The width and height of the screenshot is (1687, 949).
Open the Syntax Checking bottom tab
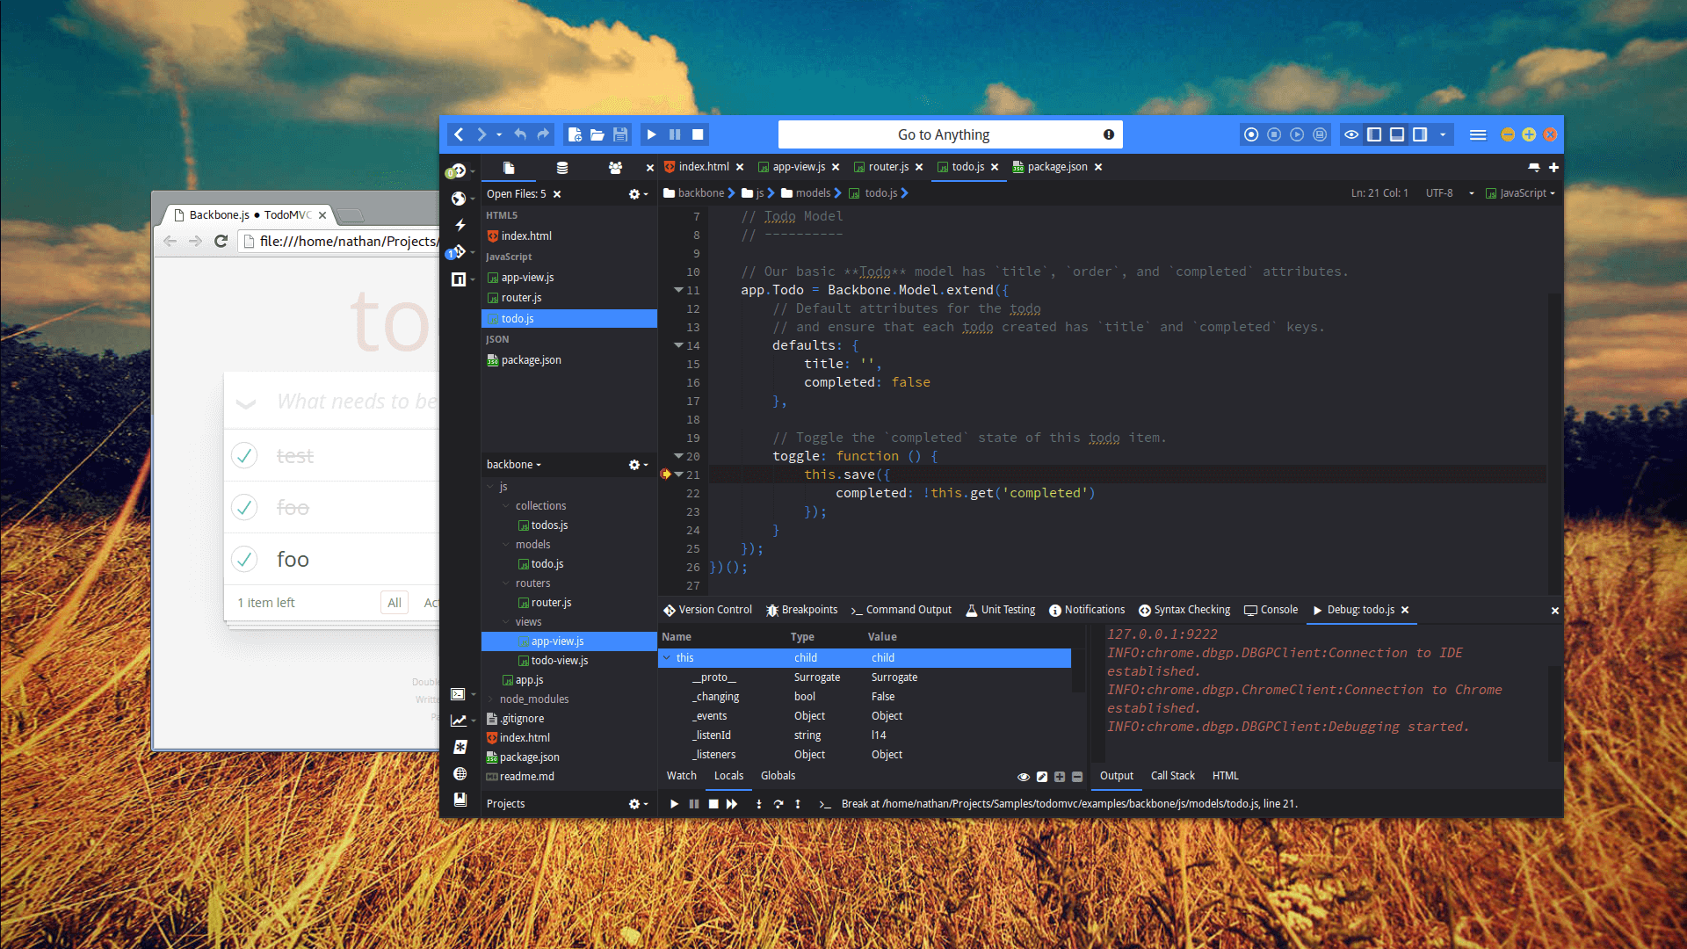1184,610
